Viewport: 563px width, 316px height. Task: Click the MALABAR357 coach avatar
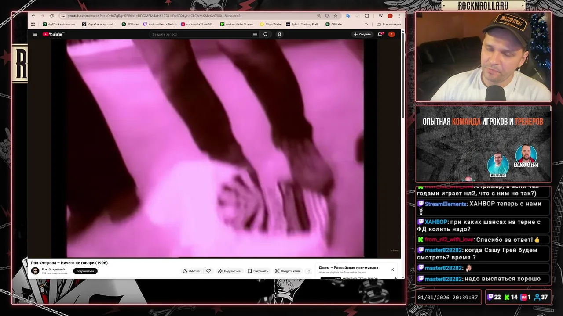point(498,164)
